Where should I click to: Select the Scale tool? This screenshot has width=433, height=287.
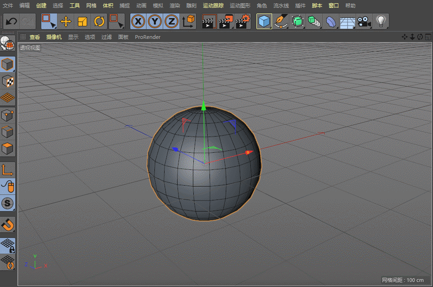coord(83,21)
